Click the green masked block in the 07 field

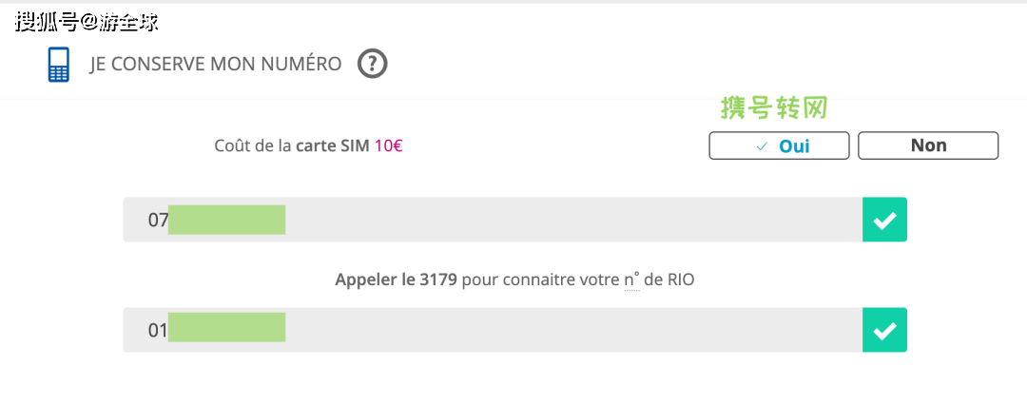click(x=227, y=220)
